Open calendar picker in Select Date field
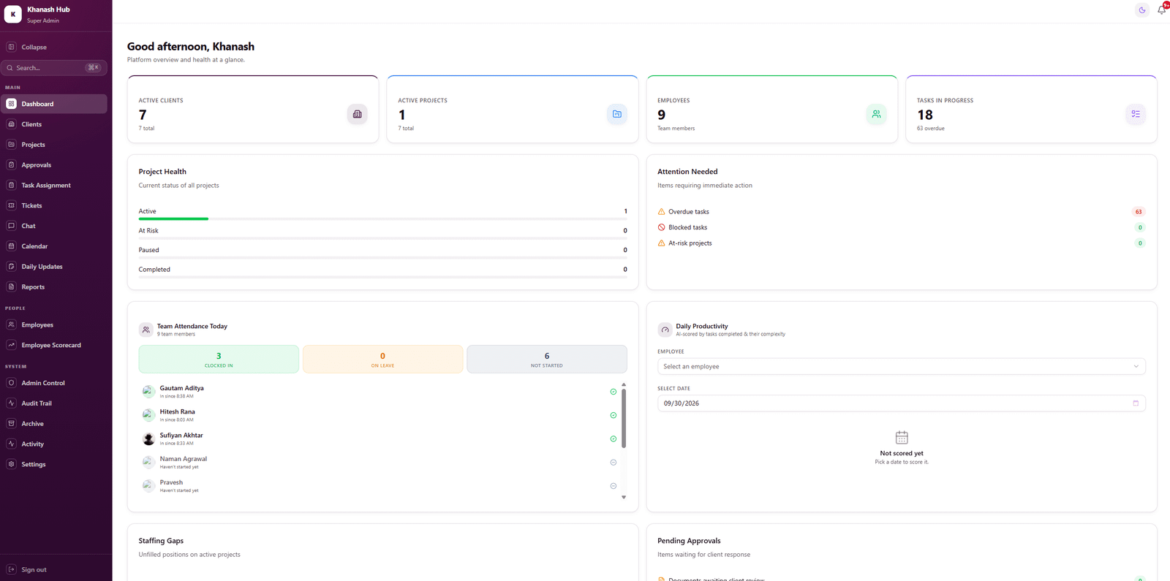The image size is (1170, 581). click(x=1136, y=403)
